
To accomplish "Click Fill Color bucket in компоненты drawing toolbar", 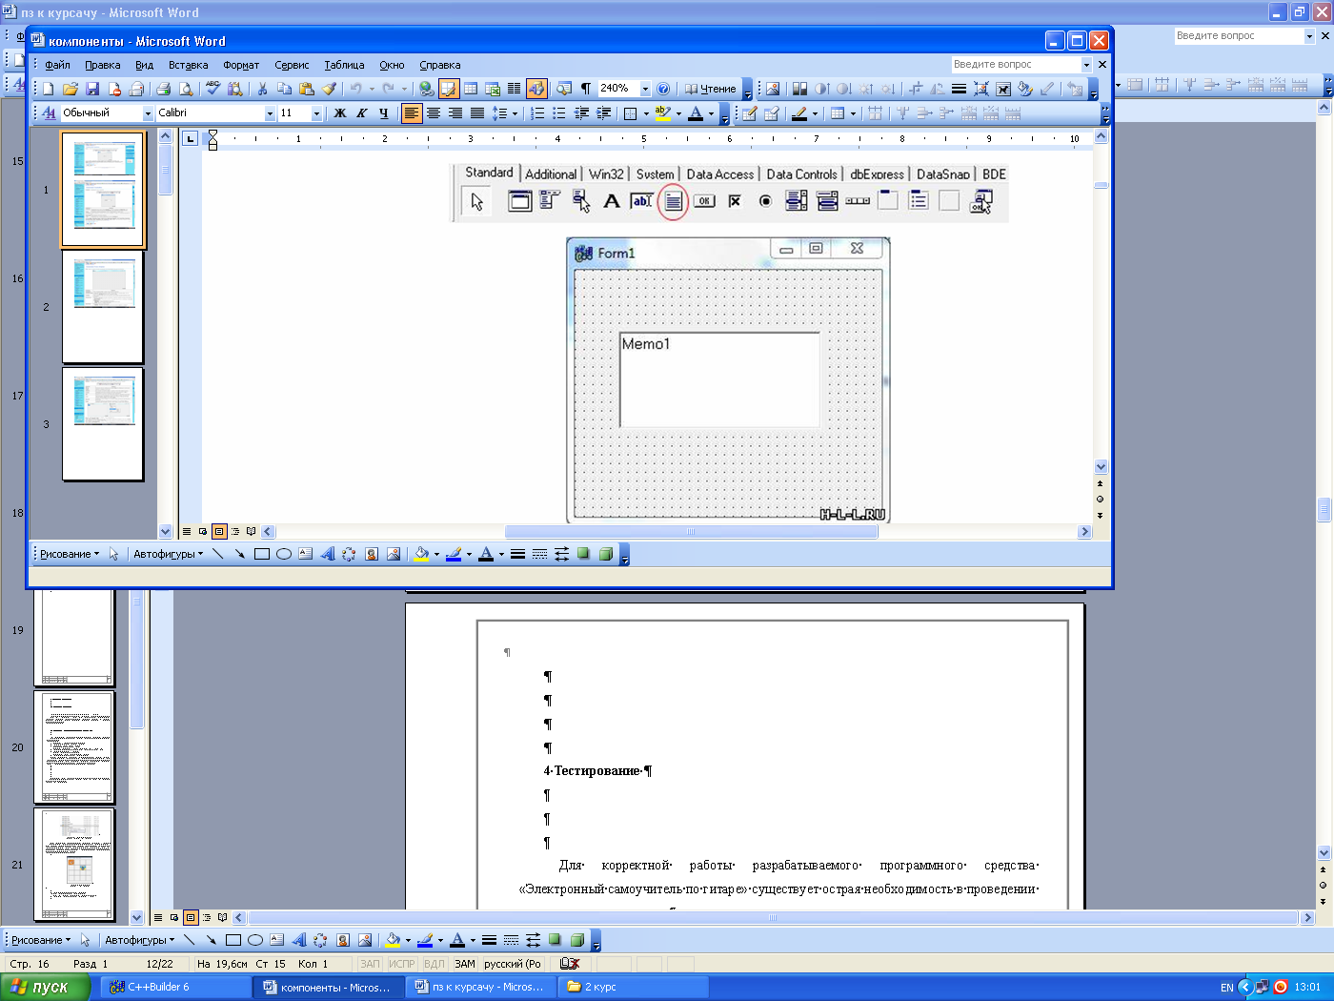I will click(421, 554).
